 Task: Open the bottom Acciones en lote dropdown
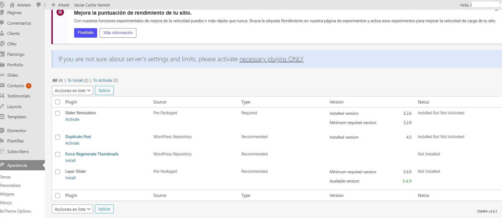tap(73, 209)
